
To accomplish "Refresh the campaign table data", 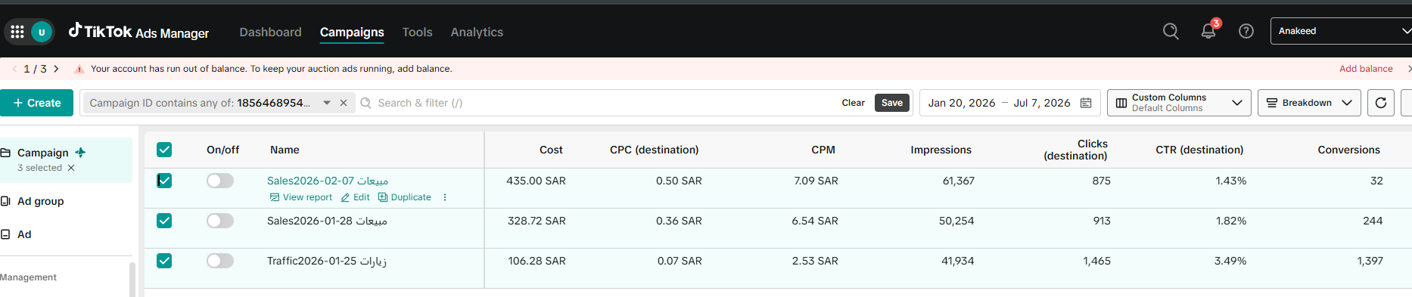I will tap(1381, 103).
